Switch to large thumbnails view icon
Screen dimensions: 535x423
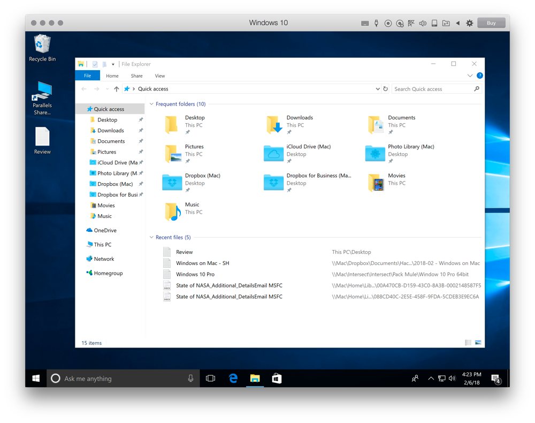478,343
